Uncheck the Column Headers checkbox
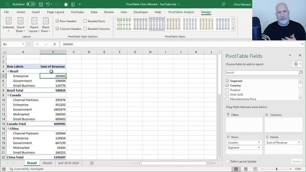Screen dimensions: 306x172 (x=57, y=29)
